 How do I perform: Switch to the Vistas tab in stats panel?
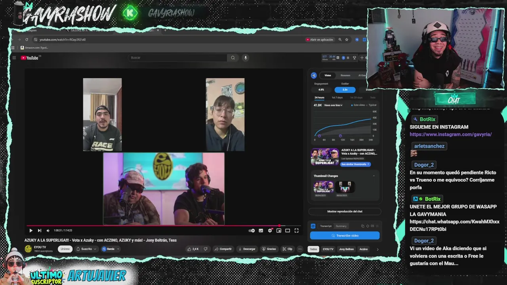(328, 75)
